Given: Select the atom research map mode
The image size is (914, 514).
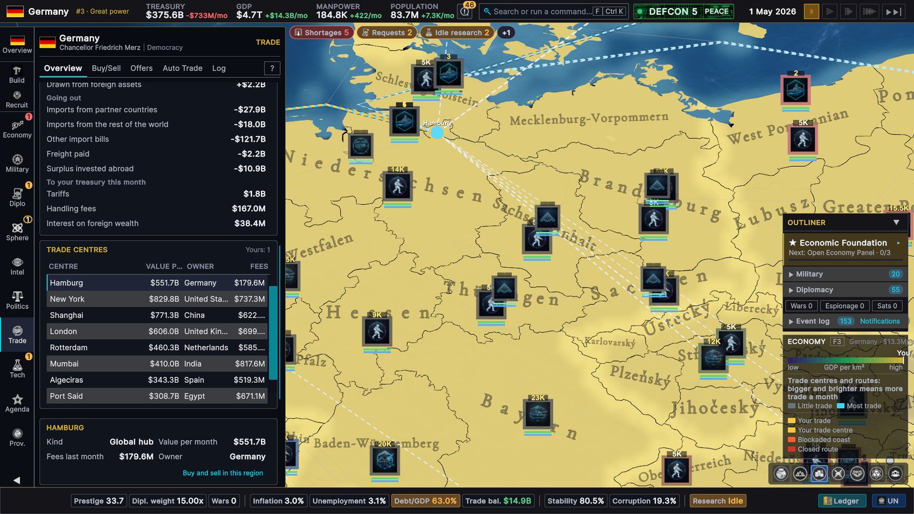Looking at the screenshot, I should 876,473.
